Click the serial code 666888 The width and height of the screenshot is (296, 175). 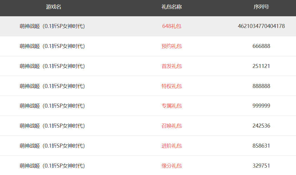click(x=261, y=46)
